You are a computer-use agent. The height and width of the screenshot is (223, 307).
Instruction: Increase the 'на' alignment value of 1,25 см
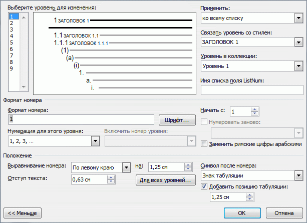point(188,165)
